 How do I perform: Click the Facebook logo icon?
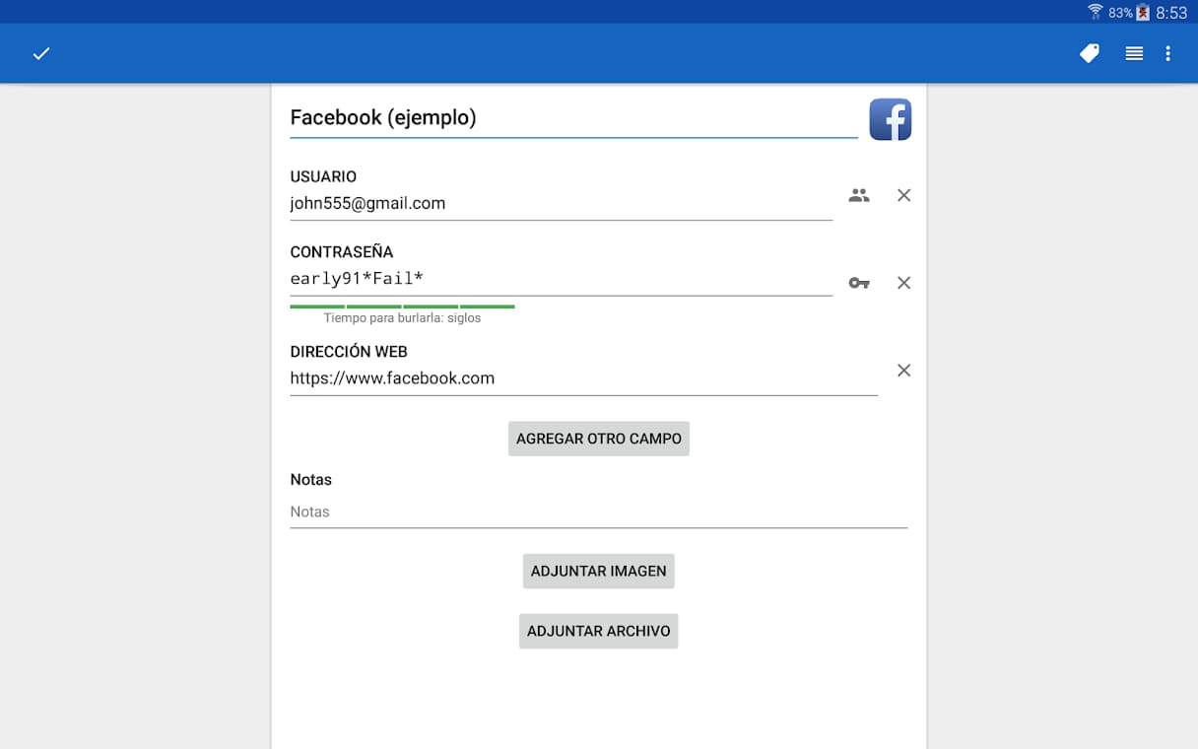[x=890, y=119]
